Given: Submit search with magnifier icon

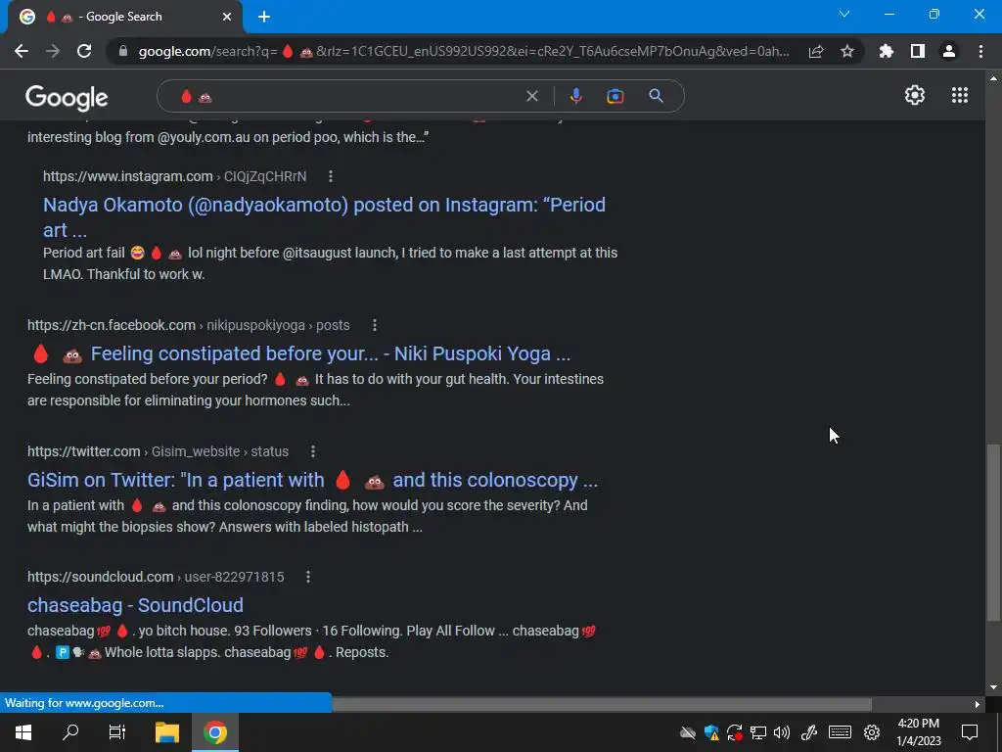Looking at the screenshot, I should [x=656, y=96].
